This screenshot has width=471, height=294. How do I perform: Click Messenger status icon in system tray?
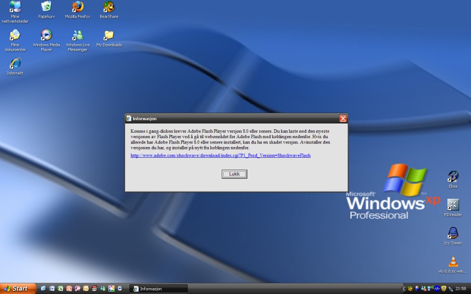pyautogui.click(x=424, y=289)
